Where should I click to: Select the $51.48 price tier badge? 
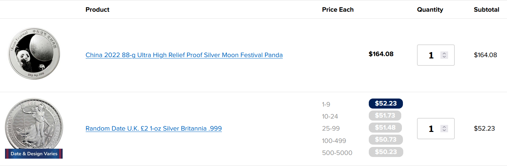coord(385,128)
